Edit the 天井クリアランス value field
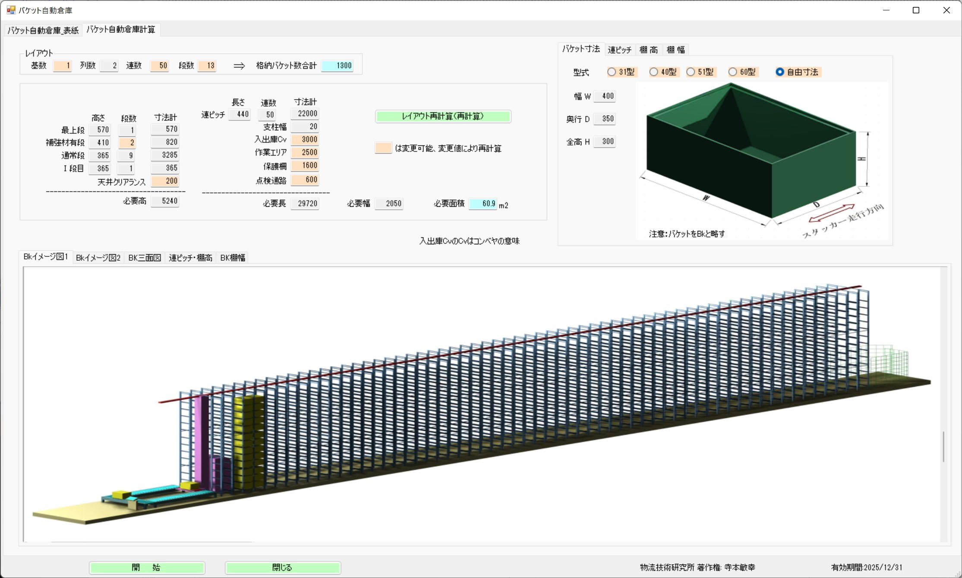 (x=165, y=181)
